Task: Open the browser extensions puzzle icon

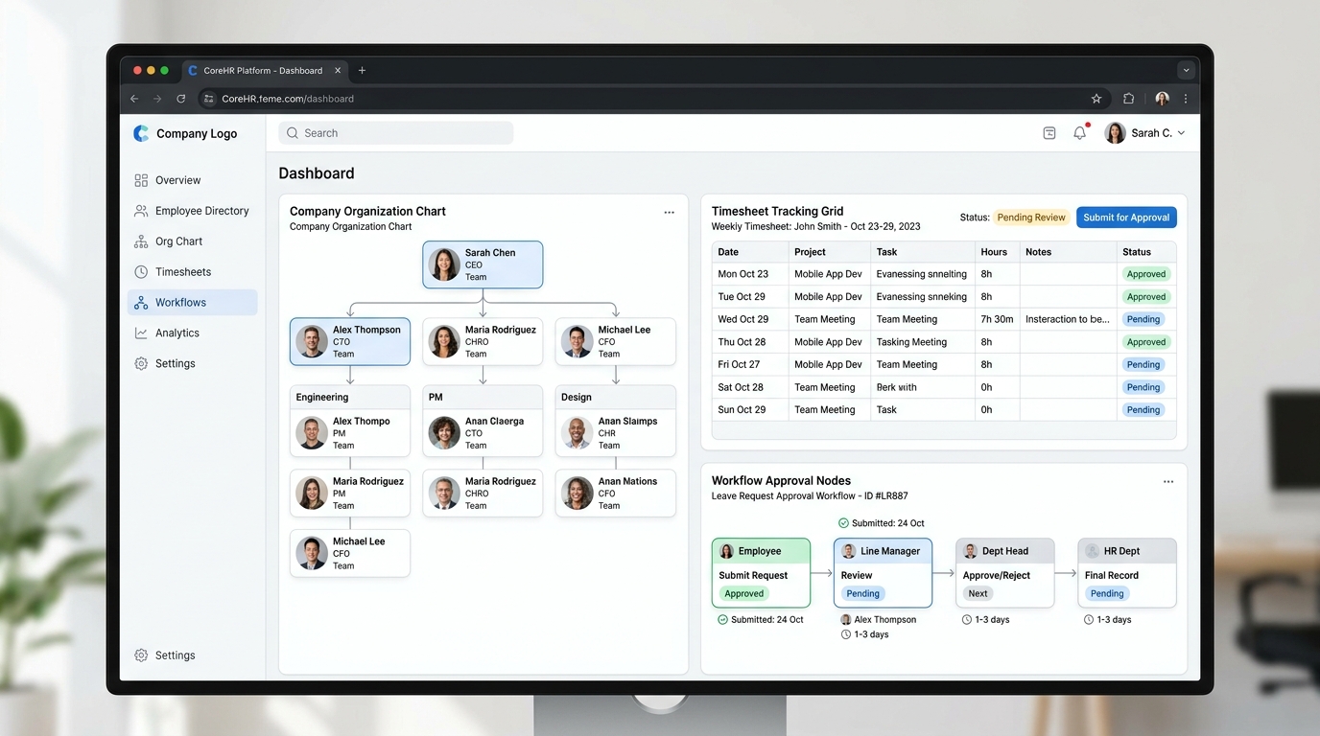Action: click(1128, 99)
